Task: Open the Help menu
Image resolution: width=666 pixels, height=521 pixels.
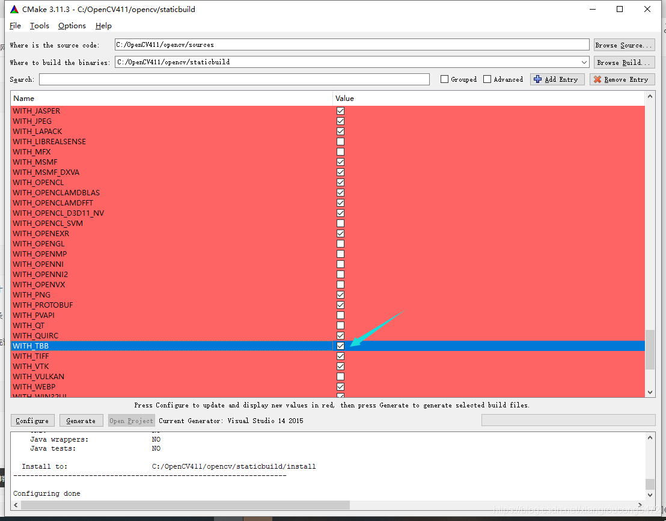Action: (103, 26)
